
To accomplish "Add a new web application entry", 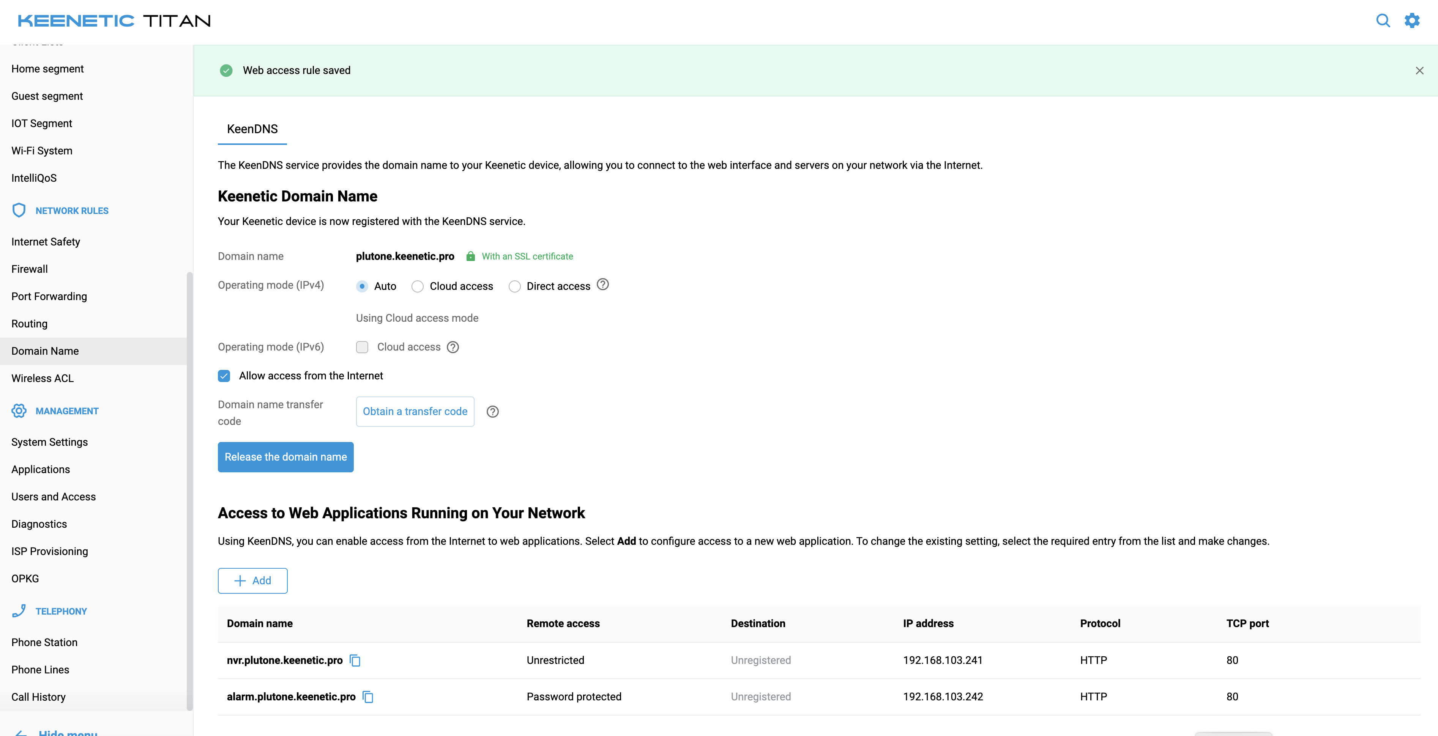I will click(252, 581).
